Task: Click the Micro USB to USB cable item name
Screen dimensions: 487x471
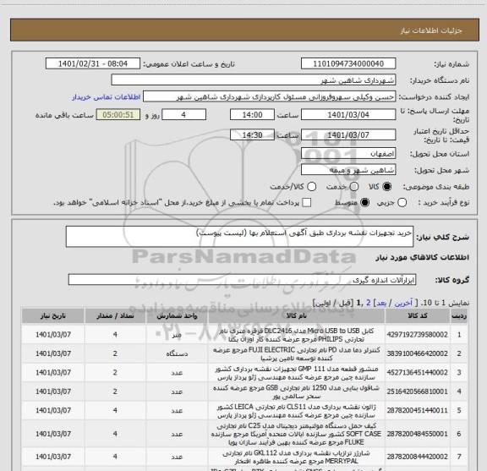Action: click(297, 335)
